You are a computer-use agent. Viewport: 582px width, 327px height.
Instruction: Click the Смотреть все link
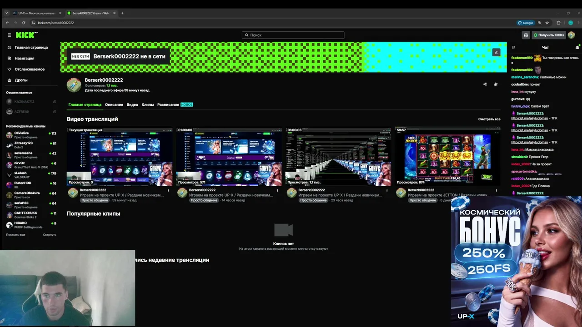[489, 119]
